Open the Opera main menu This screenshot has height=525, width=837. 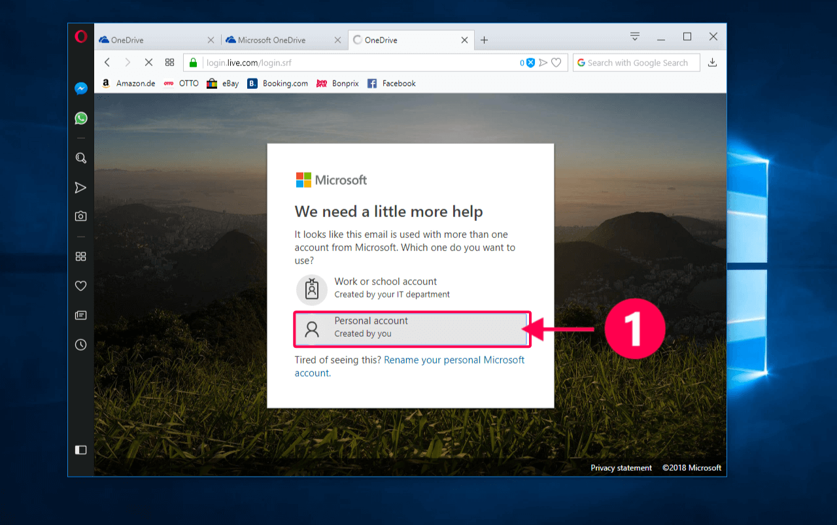coord(81,37)
